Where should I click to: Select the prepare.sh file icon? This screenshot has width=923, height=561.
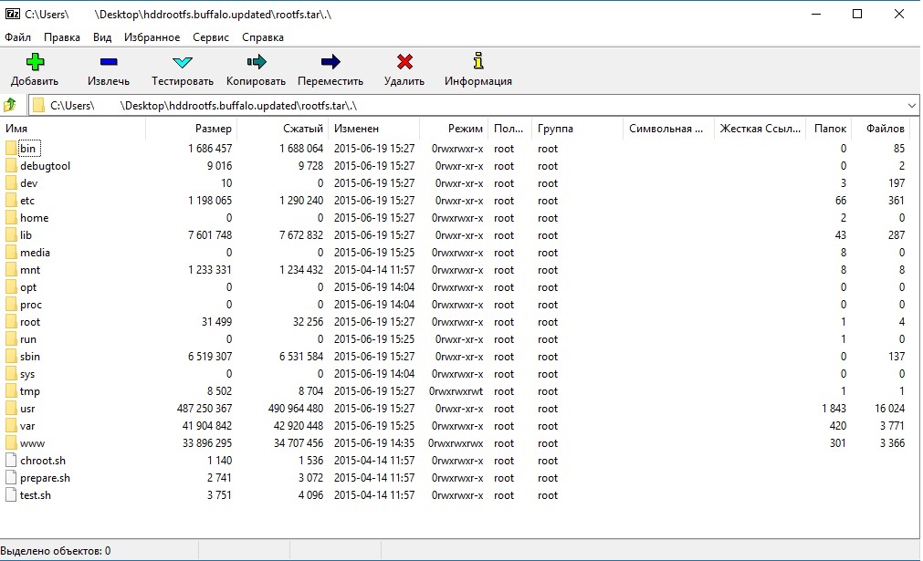(11, 478)
